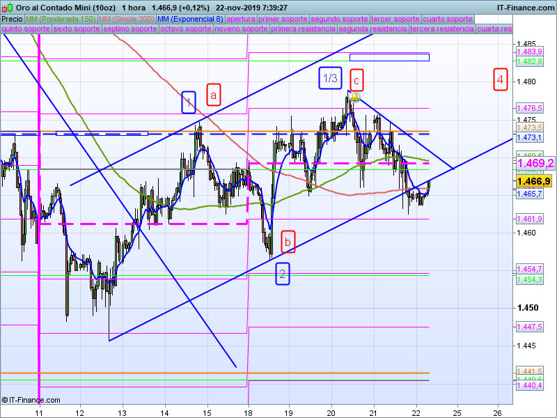The width and height of the screenshot is (557, 418).
Task: Click the orange 1.441,5 price label
Action: (529, 371)
